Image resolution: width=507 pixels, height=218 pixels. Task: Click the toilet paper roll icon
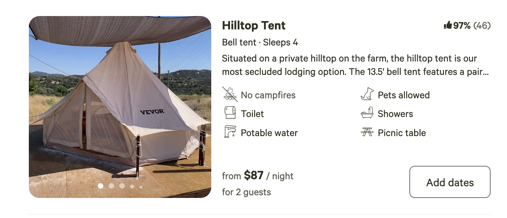[x=230, y=113]
